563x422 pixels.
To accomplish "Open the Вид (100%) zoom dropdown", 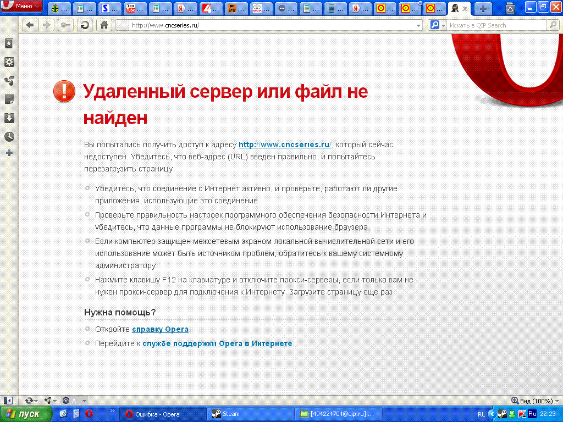I will [539, 401].
